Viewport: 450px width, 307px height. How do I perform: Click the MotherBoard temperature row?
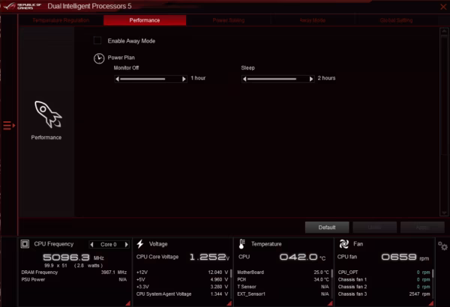point(283,273)
